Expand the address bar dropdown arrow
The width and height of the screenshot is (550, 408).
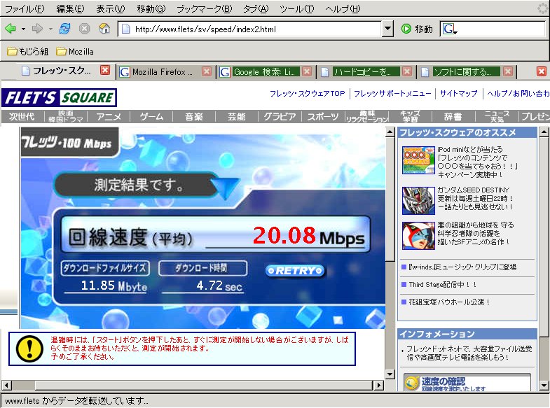pos(387,29)
